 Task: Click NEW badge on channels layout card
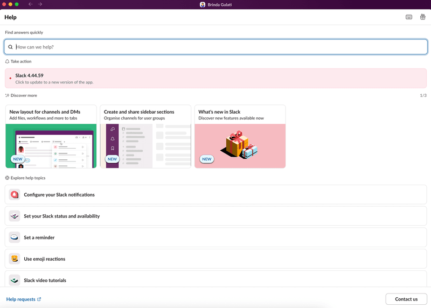click(x=18, y=159)
